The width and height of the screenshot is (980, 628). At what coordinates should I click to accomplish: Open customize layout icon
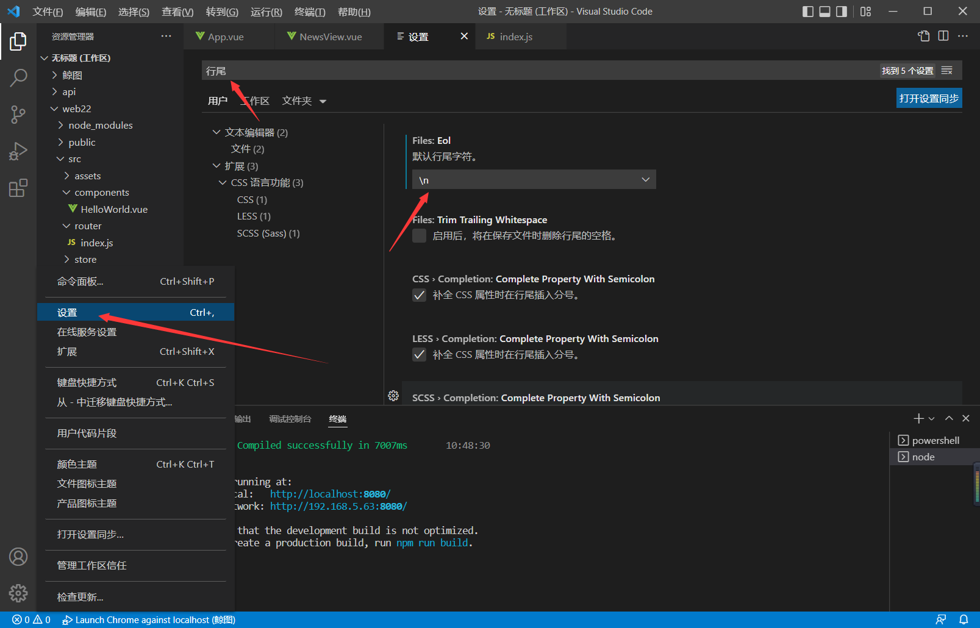866,12
